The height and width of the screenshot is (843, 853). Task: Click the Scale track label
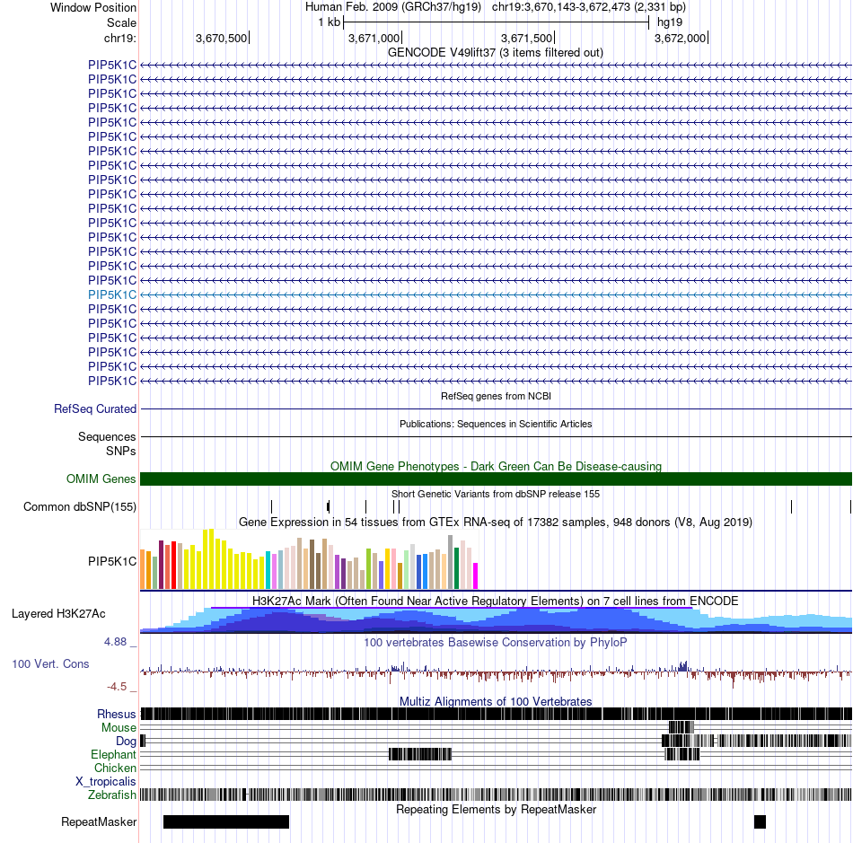pyautogui.click(x=121, y=22)
